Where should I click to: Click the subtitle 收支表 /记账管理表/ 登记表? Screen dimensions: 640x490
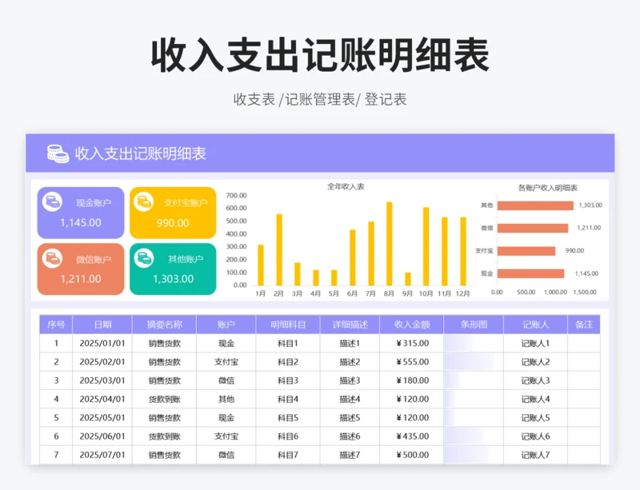pyautogui.click(x=320, y=99)
